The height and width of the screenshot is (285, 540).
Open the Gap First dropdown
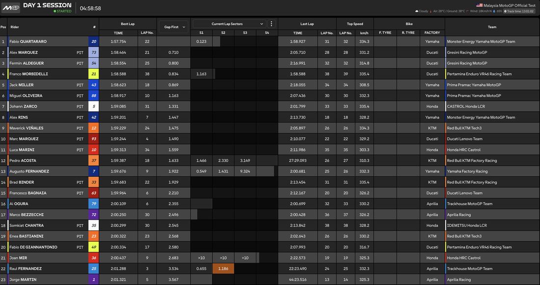coord(174,27)
